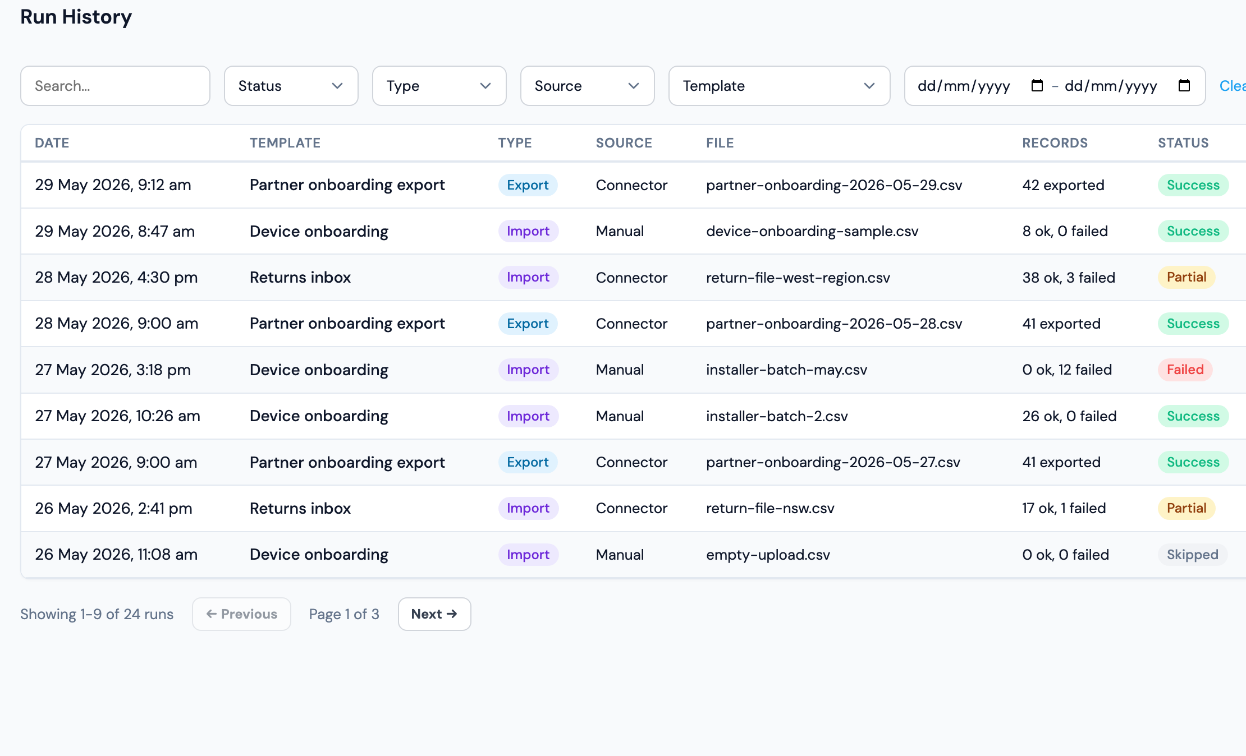Open the Type filter dropdown

[439, 86]
